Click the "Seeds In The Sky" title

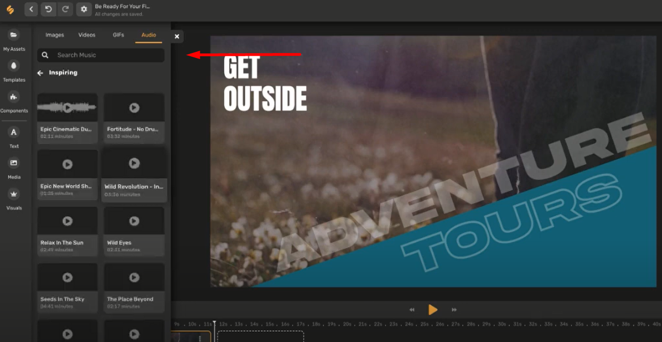click(x=62, y=300)
